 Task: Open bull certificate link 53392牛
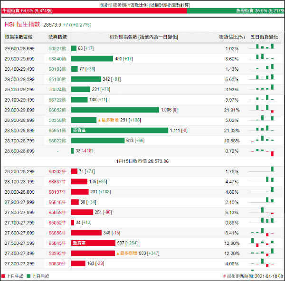57,253
